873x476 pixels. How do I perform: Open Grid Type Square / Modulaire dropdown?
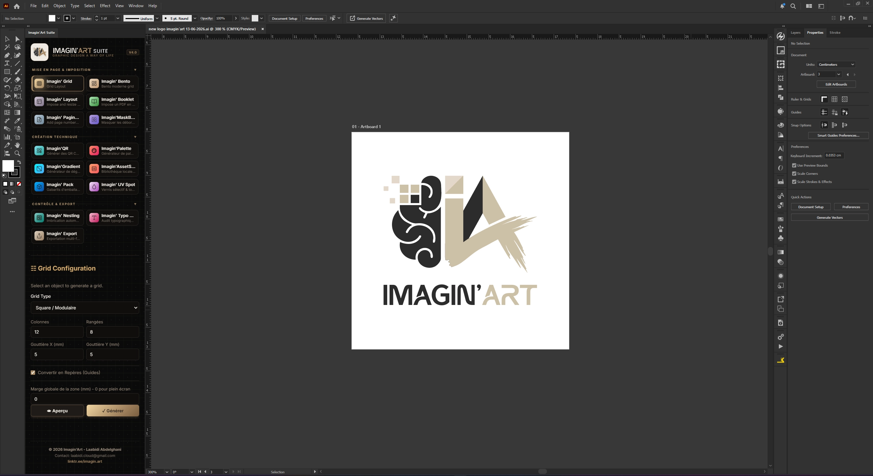(x=85, y=308)
